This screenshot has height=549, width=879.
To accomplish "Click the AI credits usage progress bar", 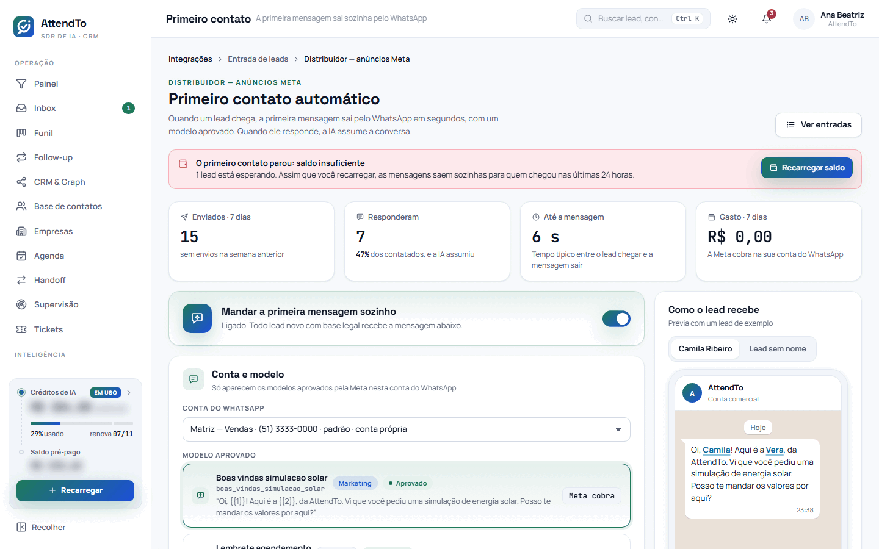I will tap(82, 423).
